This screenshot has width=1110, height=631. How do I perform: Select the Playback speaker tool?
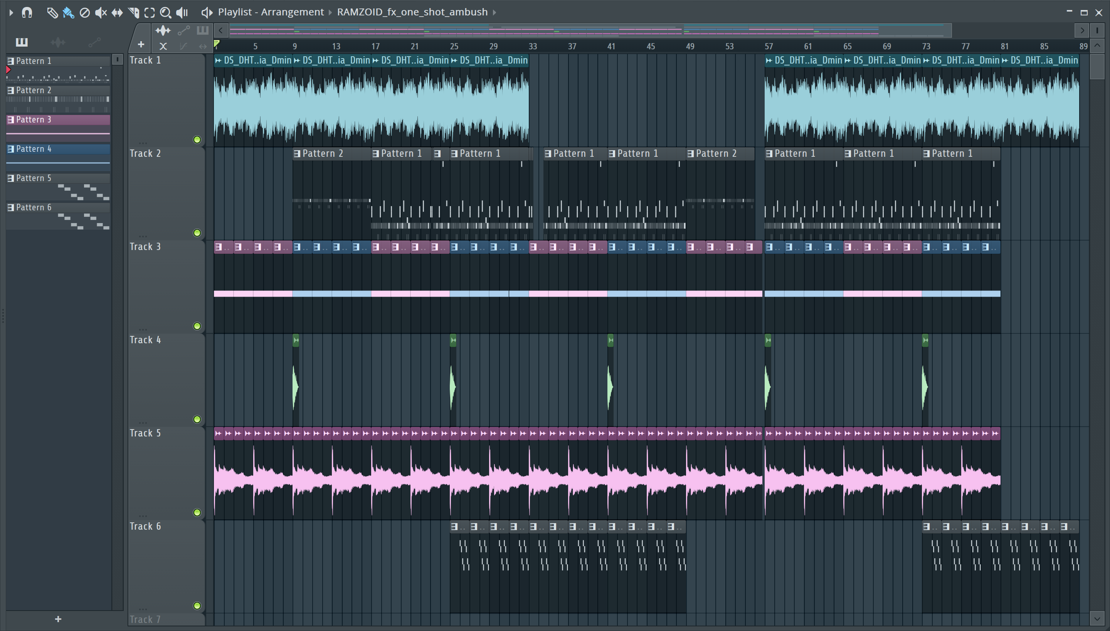[182, 13]
